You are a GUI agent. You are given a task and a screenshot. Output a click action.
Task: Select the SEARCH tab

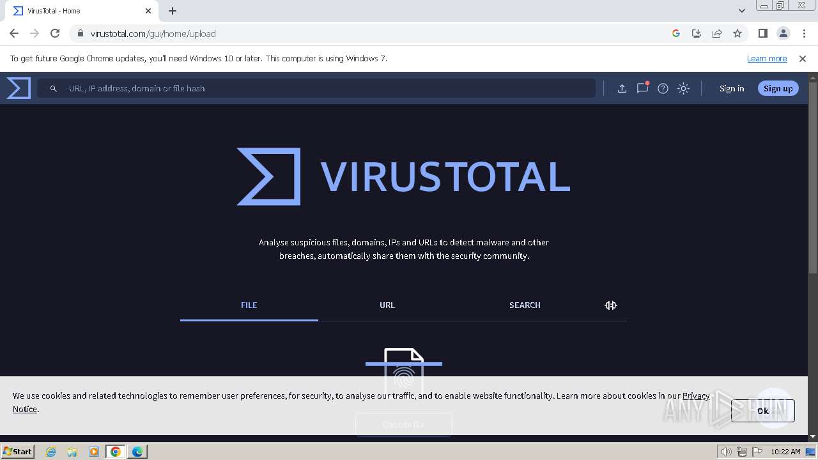(x=525, y=305)
